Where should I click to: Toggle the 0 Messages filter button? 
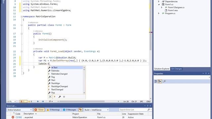click(x=70, y=110)
